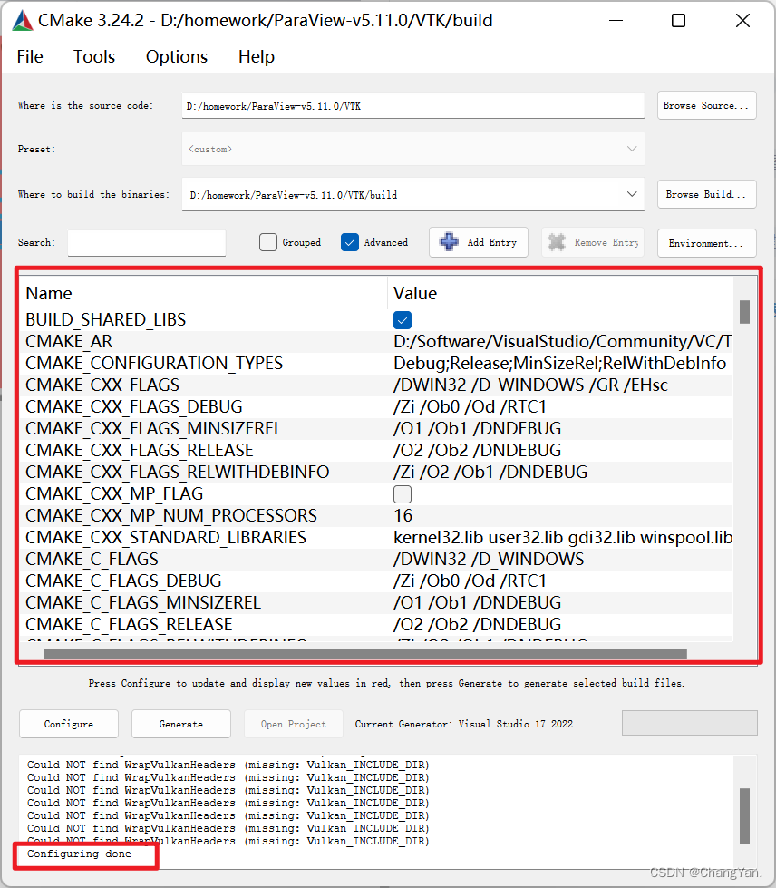Click the horizontal scrollbar of the cache list
The width and height of the screenshot is (776, 888).
point(365,654)
